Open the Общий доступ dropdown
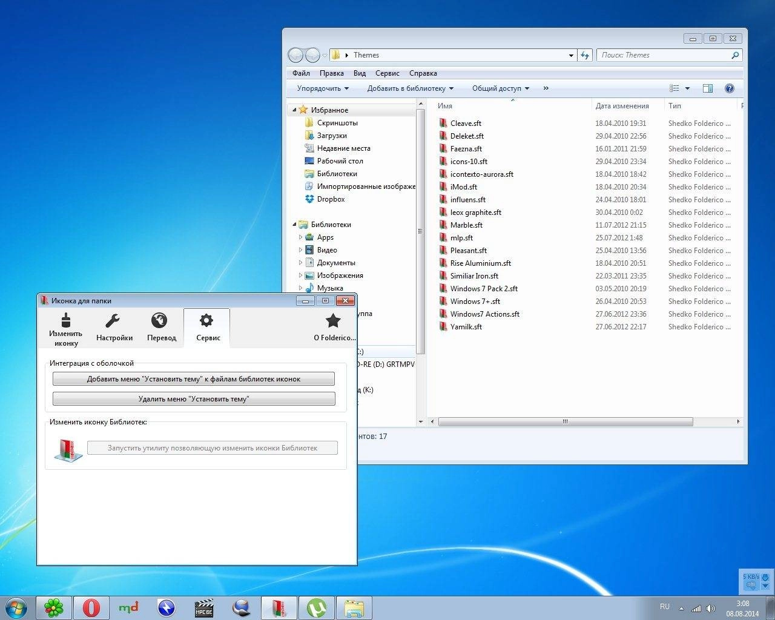The image size is (775, 620). (x=501, y=88)
